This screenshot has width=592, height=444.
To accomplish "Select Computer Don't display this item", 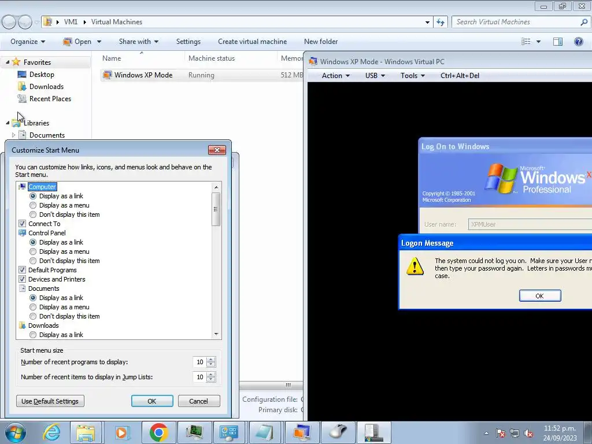I will (33, 214).
